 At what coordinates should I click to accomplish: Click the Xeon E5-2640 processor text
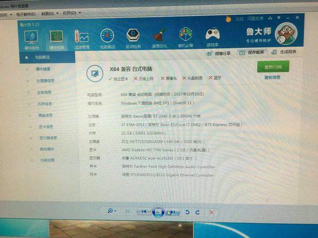(161, 116)
